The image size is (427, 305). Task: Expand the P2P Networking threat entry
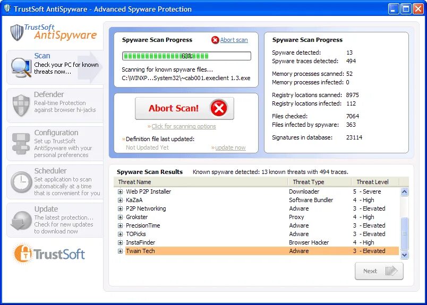point(120,208)
